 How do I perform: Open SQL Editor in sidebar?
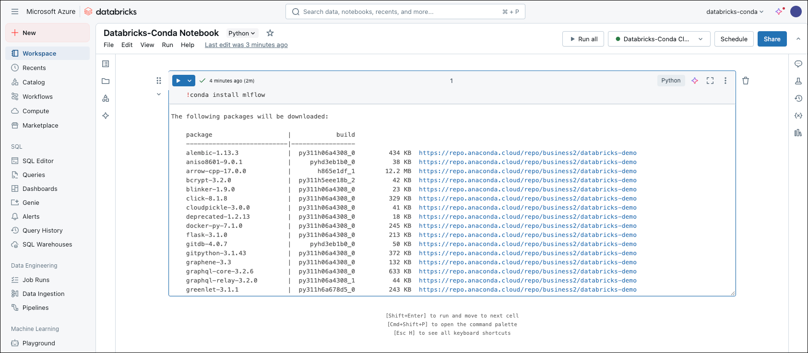pyautogui.click(x=48, y=161)
